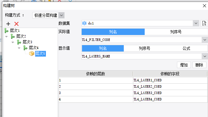
Task: Click the green arrow icon of 层次4
Action: (25, 48)
